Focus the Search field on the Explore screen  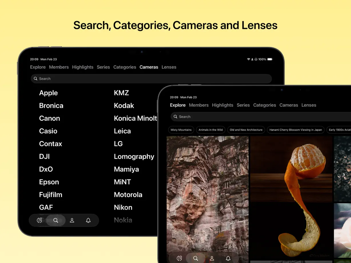coord(261,117)
